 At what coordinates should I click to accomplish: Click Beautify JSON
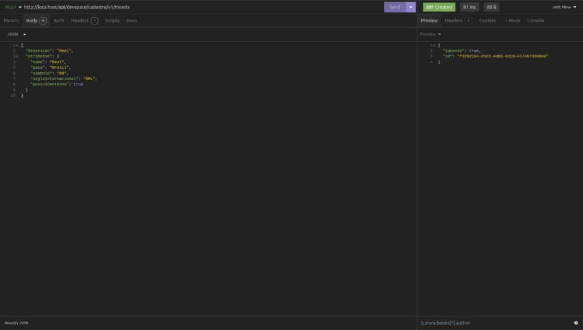(17, 323)
